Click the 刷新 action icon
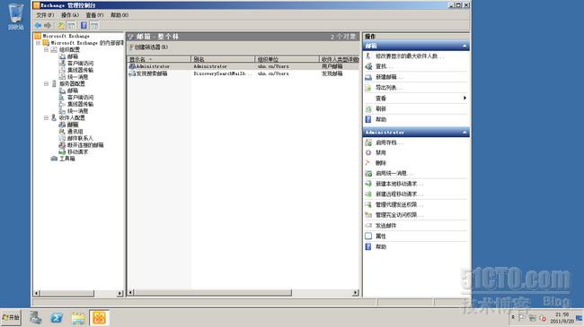 click(x=368, y=109)
